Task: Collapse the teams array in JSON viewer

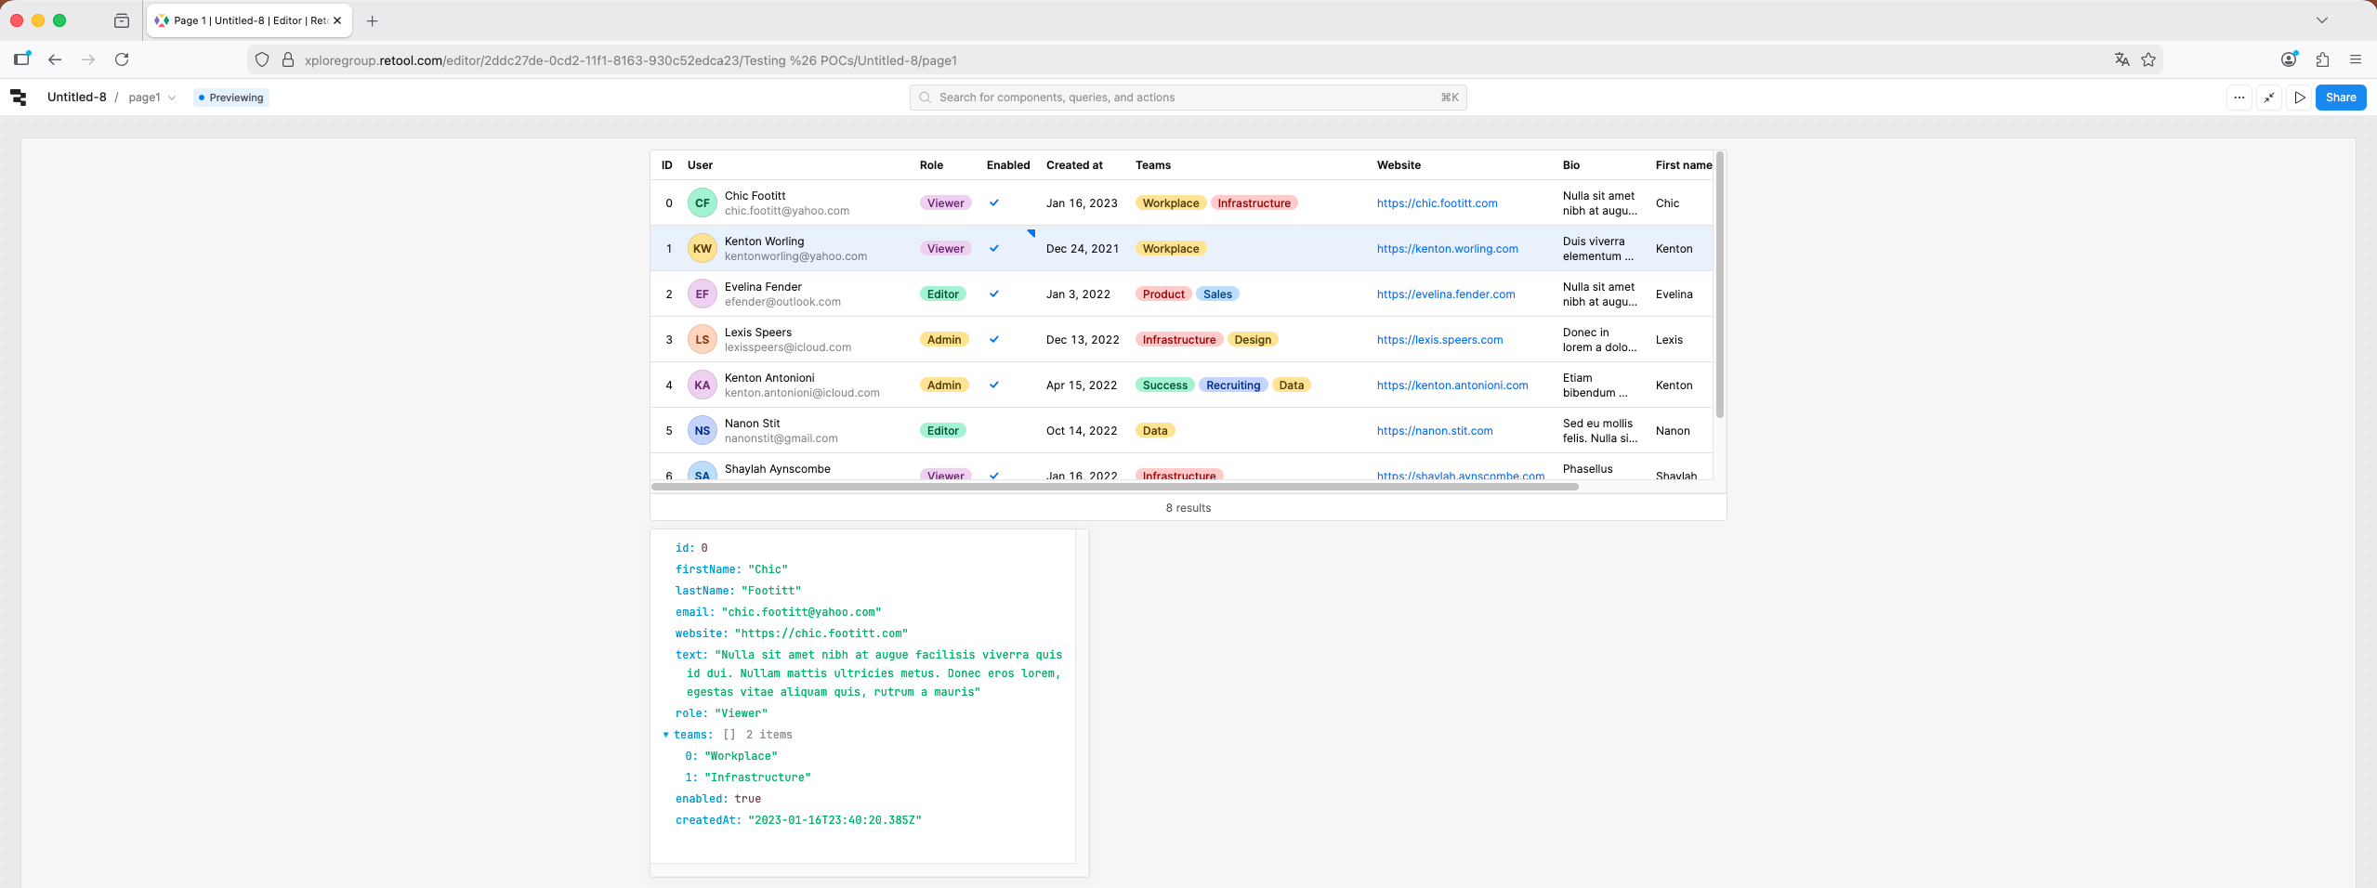Action: (x=665, y=735)
